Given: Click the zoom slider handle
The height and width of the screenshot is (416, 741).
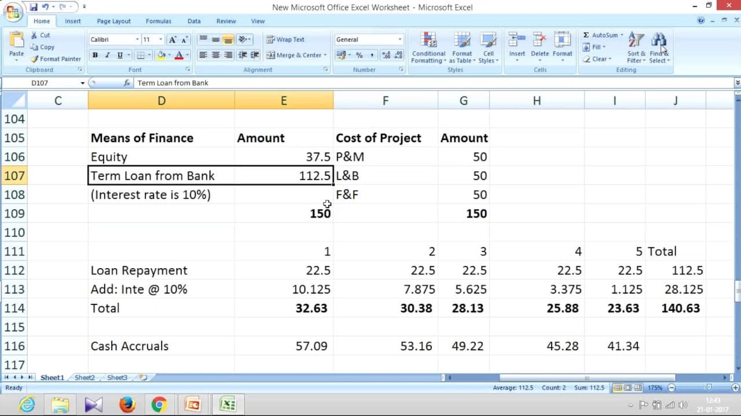Looking at the screenshot, I should tap(709, 388).
